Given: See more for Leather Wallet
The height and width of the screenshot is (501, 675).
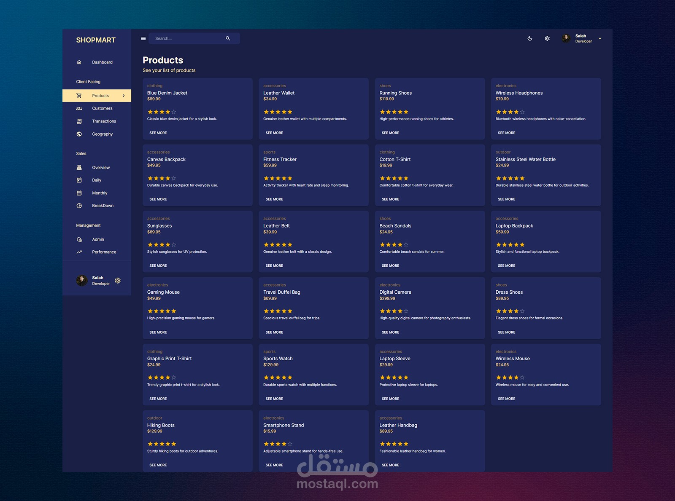Looking at the screenshot, I should click(274, 133).
